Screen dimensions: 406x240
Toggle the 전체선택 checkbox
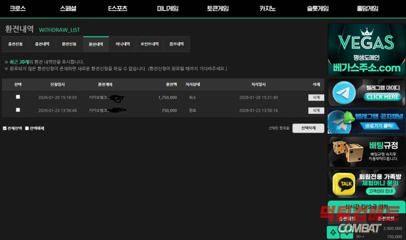(5, 128)
